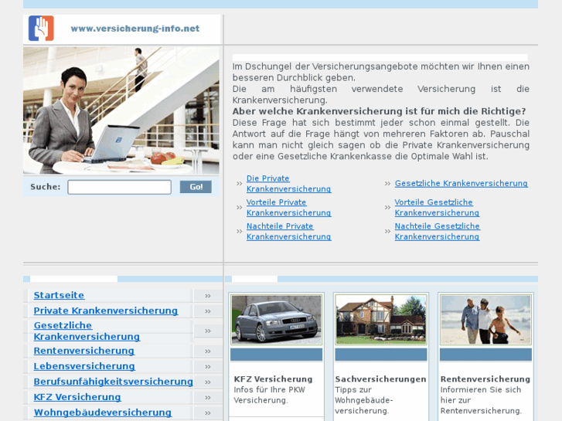Go to Startseite in the sidebar menu

pos(60,295)
